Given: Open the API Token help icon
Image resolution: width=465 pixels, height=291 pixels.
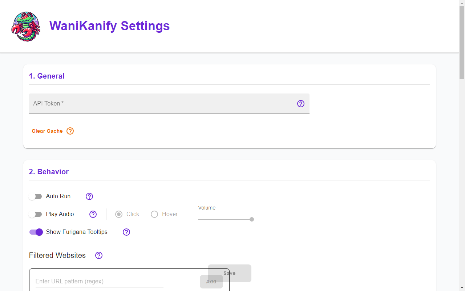Looking at the screenshot, I should click(301, 104).
